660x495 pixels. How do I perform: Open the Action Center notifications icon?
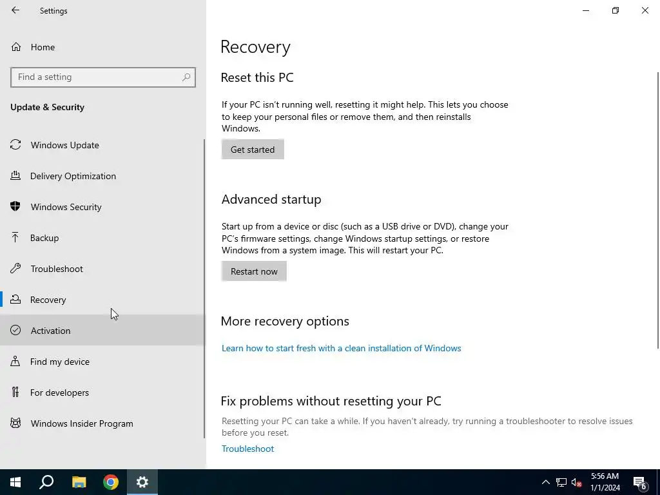click(640, 483)
